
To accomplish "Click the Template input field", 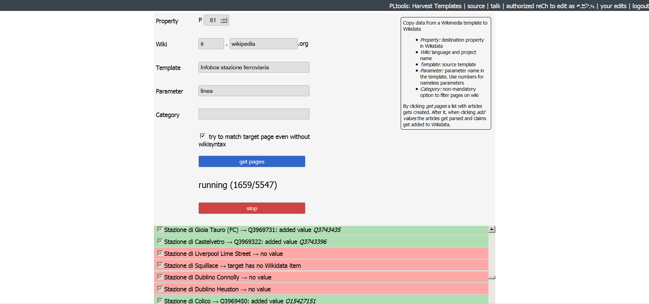I will [253, 67].
